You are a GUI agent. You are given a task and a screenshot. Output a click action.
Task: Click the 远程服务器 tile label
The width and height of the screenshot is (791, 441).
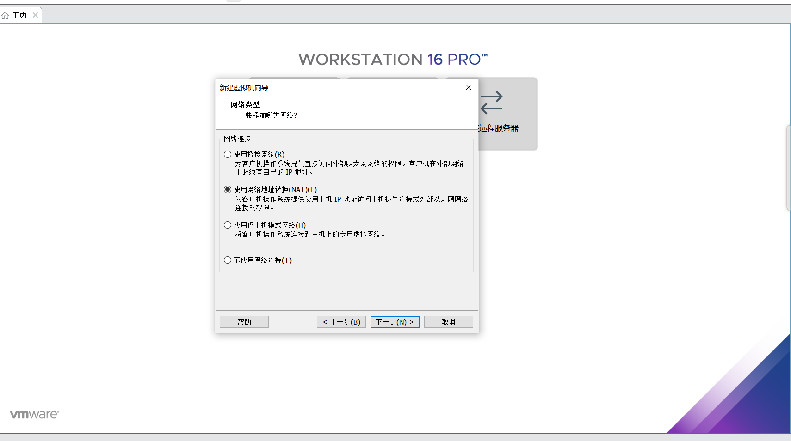click(499, 128)
